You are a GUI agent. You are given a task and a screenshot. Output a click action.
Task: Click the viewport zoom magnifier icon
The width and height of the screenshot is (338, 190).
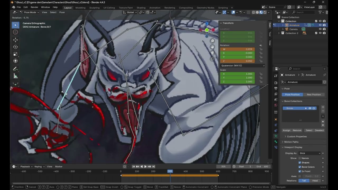pos(212,41)
